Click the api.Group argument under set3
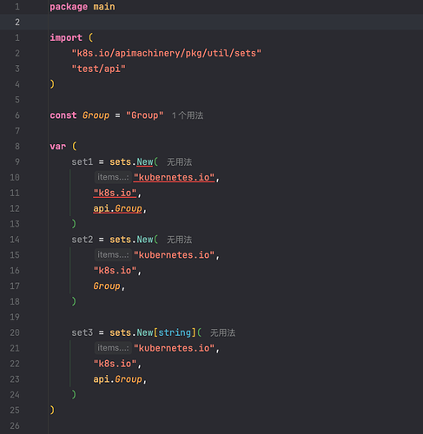This screenshot has height=434, width=423. pyautogui.click(x=117, y=379)
